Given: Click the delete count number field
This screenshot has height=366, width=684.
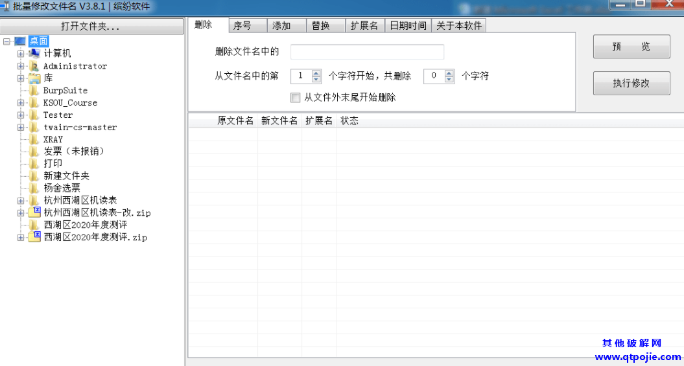Looking at the screenshot, I should click(x=434, y=76).
